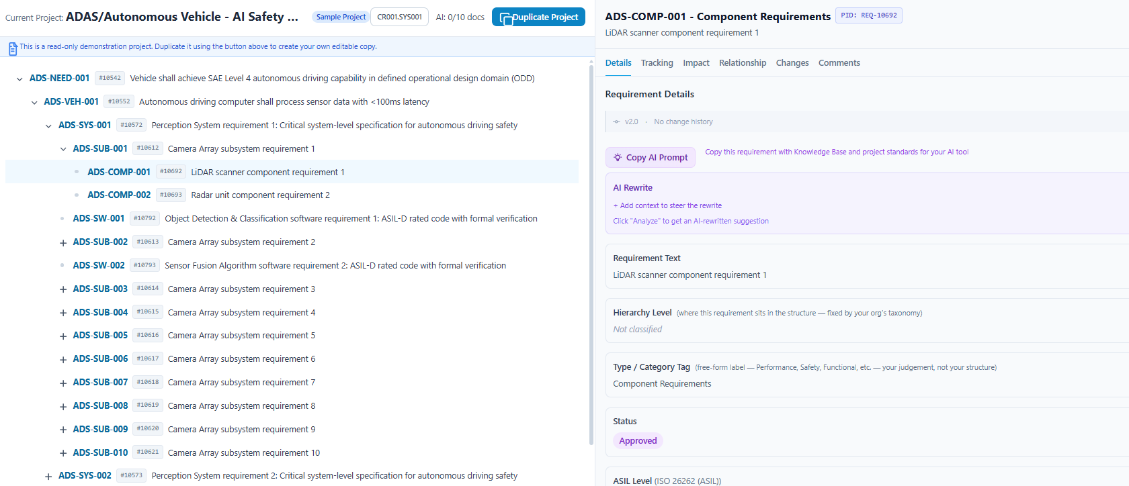Click the #10572 ID tag

(131, 125)
